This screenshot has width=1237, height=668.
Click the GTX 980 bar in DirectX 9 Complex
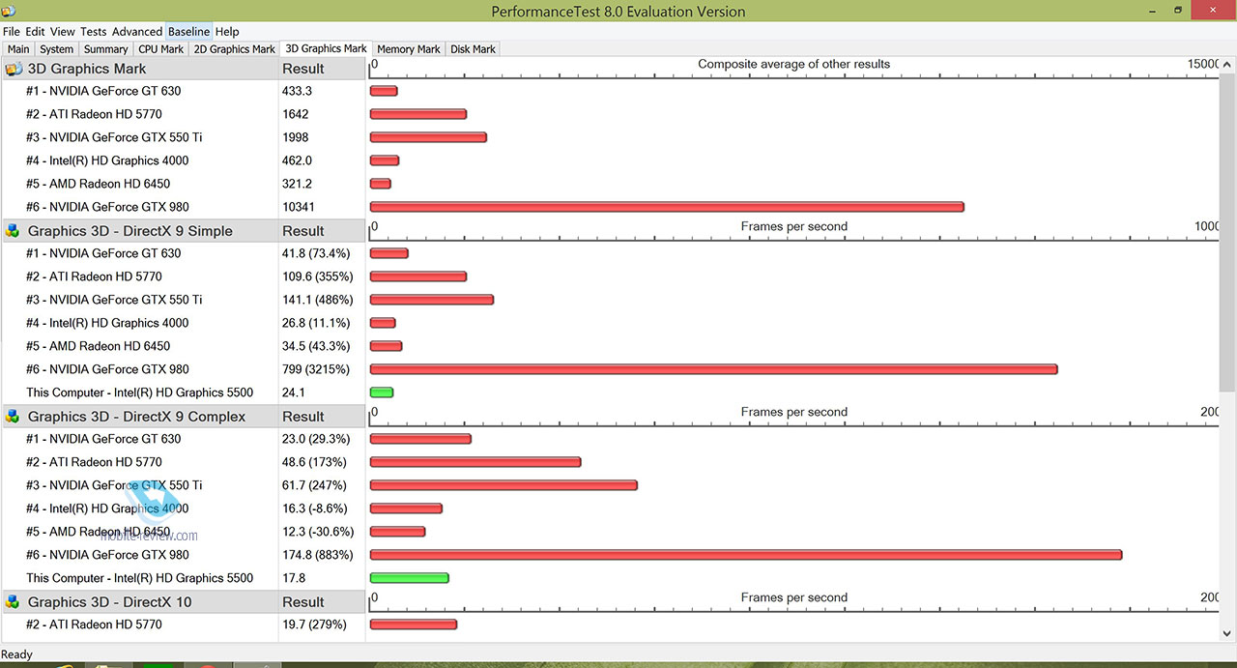coord(746,555)
